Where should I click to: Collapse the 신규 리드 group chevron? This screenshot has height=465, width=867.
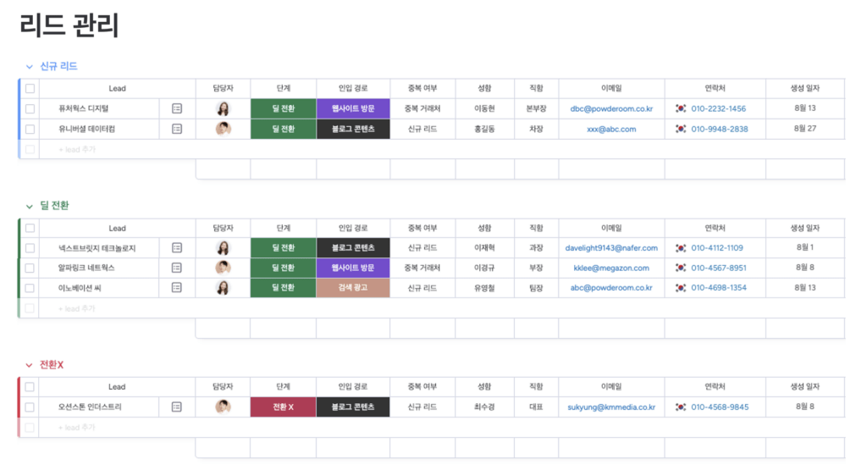click(x=30, y=67)
